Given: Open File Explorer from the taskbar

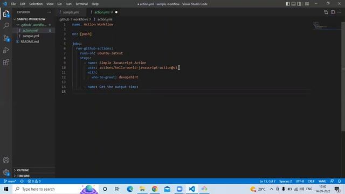Looking at the screenshot, I should tap(142, 189).
